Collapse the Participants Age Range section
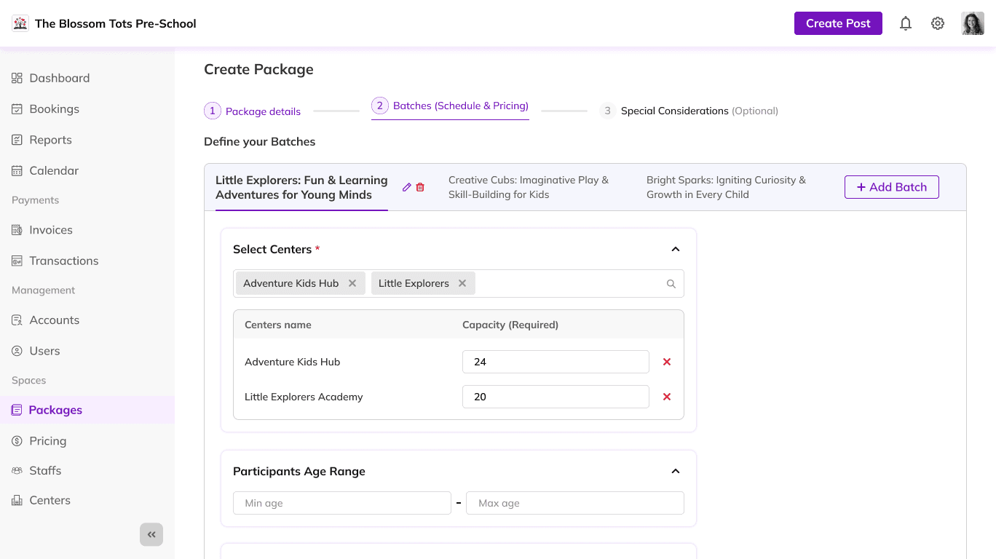This screenshot has height=559, width=996. [x=676, y=471]
